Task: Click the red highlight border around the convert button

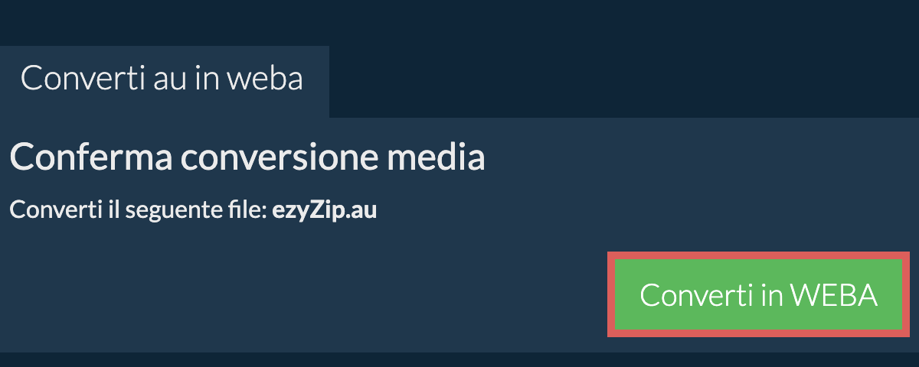Action: 758,256
